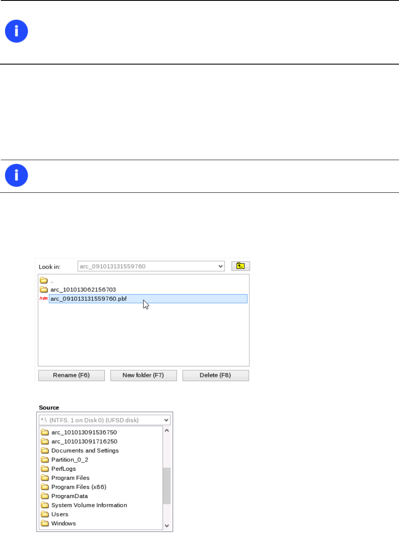Click the arc_101013062156703 folder icon

pyautogui.click(x=44, y=289)
